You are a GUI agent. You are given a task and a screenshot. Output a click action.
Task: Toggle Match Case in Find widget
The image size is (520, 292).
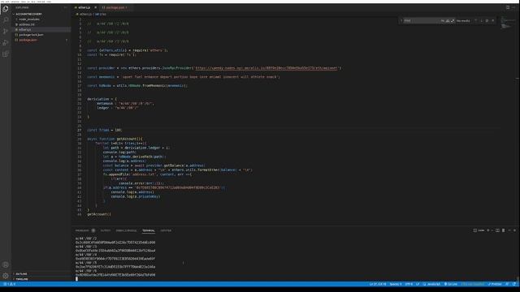tap(442, 20)
